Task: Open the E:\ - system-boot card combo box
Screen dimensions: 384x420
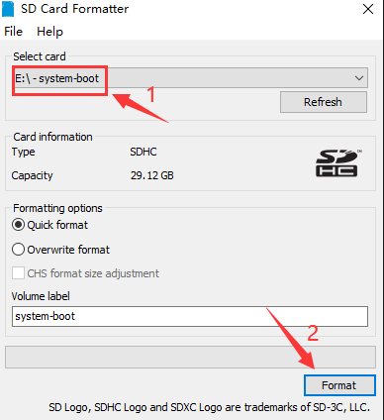Action: (190, 78)
